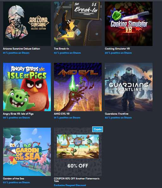
Task: Open the Garden of the Sea cover image
Action: 27,152
